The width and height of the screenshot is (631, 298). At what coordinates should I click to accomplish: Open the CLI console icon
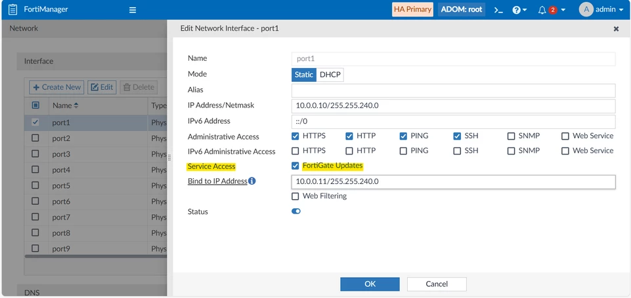[498, 10]
